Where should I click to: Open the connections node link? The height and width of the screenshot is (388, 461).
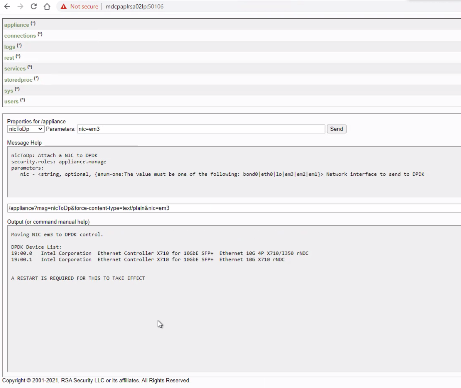(x=20, y=36)
